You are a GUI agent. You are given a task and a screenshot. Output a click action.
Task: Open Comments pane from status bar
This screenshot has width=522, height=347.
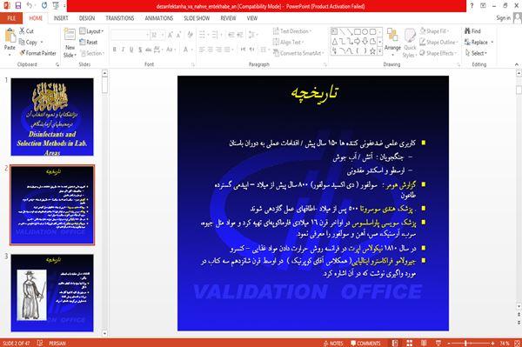point(365,343)
